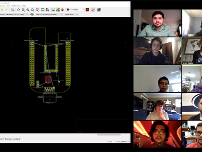Open the Grid 1.2700 mm dropdown
The image size is (202, 152).
pyautogui.click(x=49, y=14)
